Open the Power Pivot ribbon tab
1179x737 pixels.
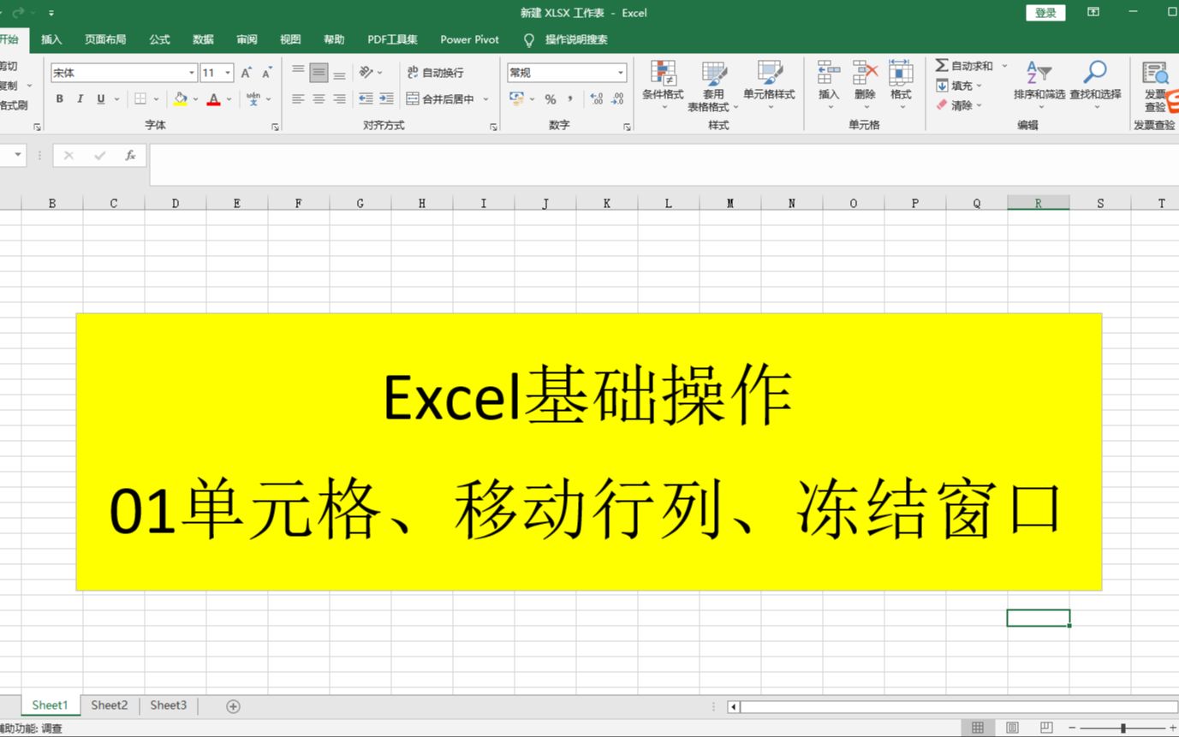469,39
